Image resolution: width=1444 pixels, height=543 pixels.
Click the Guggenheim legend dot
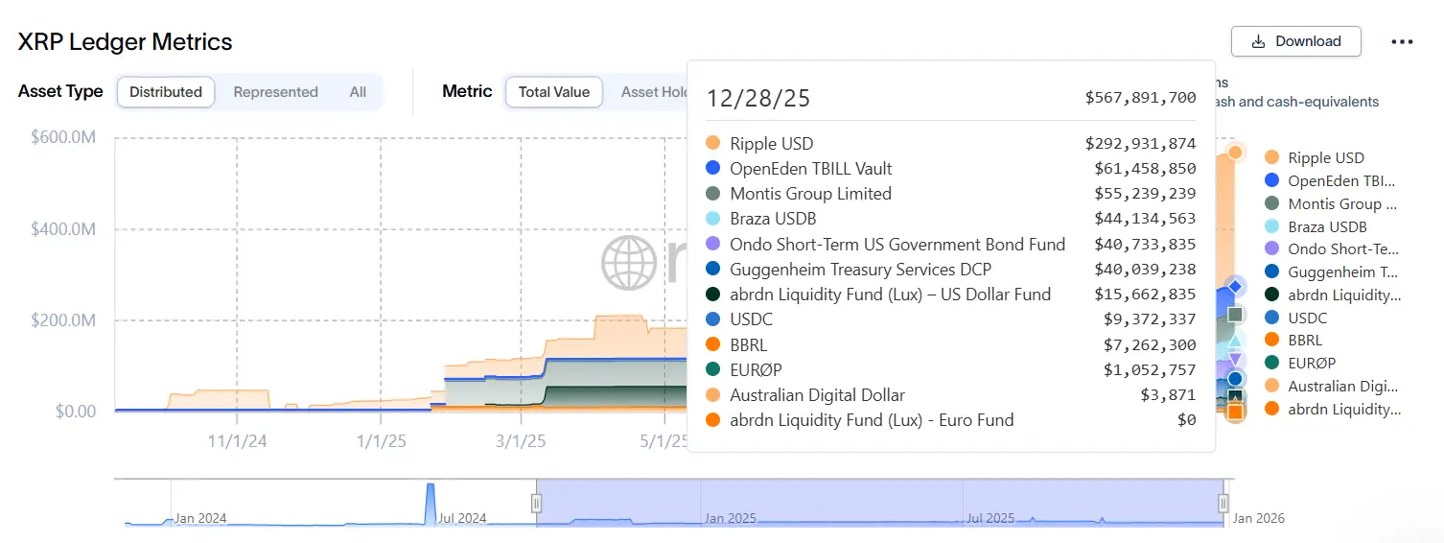click(x=1272, y=271)
